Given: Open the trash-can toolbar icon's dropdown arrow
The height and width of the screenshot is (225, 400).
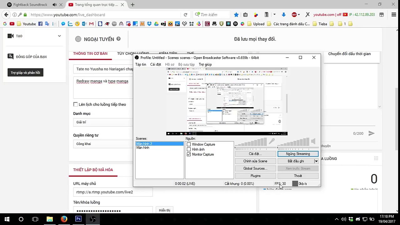Looking at the screenshot, I should (274, 15).
